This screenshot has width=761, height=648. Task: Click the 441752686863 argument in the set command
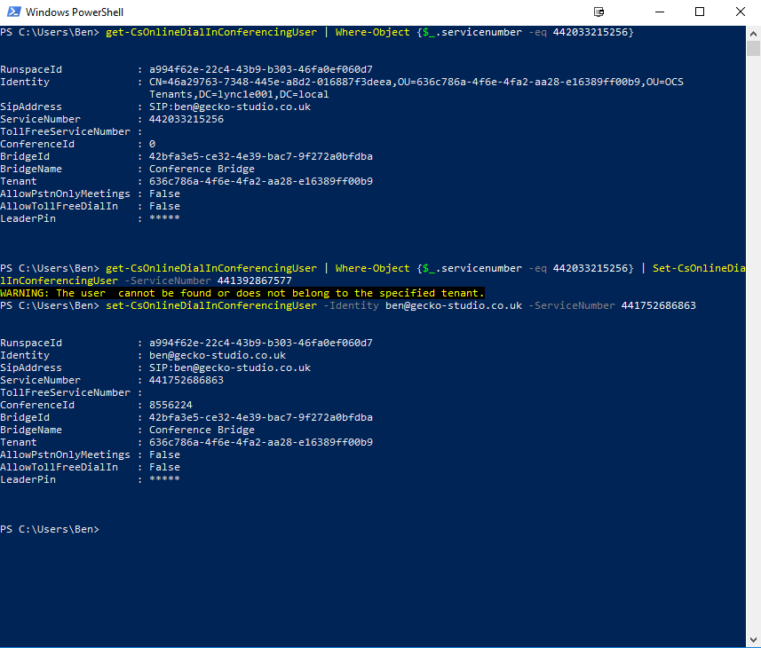click(x=659, y=305)
